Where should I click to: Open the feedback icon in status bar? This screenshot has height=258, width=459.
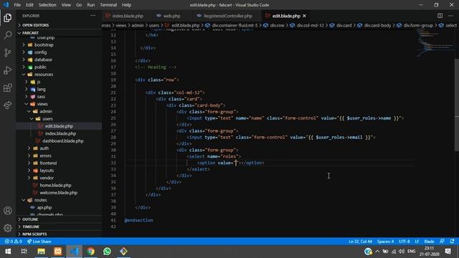pos(442,242)
